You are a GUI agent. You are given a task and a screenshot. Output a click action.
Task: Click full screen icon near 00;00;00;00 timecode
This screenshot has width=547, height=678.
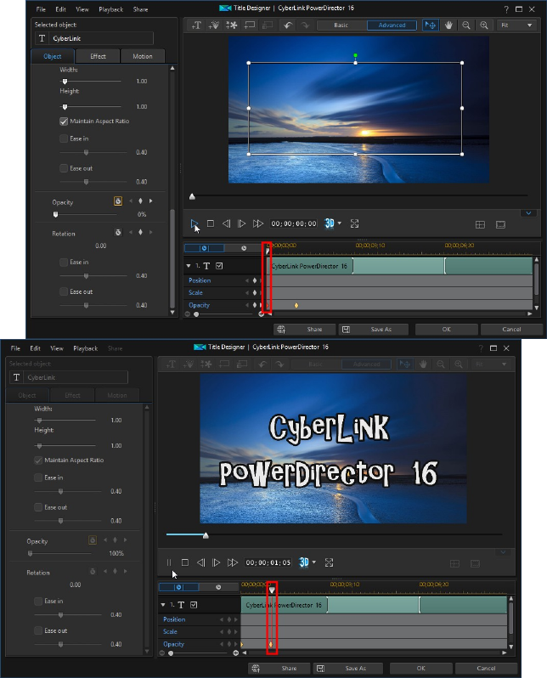pos(354,223)
